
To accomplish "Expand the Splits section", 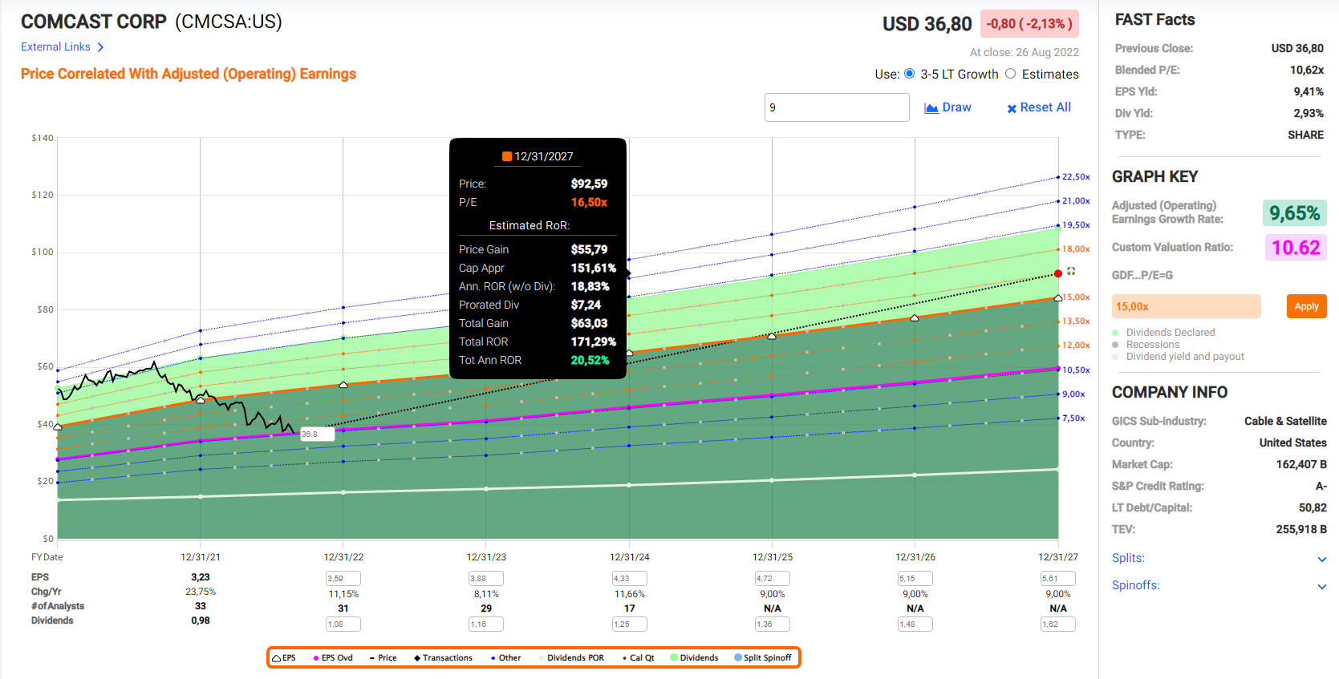I will pyautogui.click(x=1321, y=559).
